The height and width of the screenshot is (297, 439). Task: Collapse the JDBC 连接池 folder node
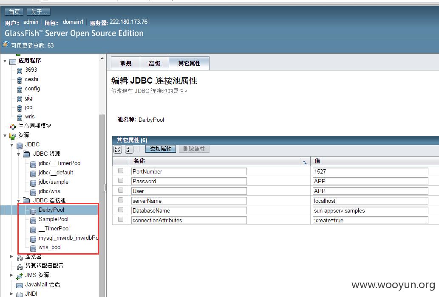tap(18, 201)
